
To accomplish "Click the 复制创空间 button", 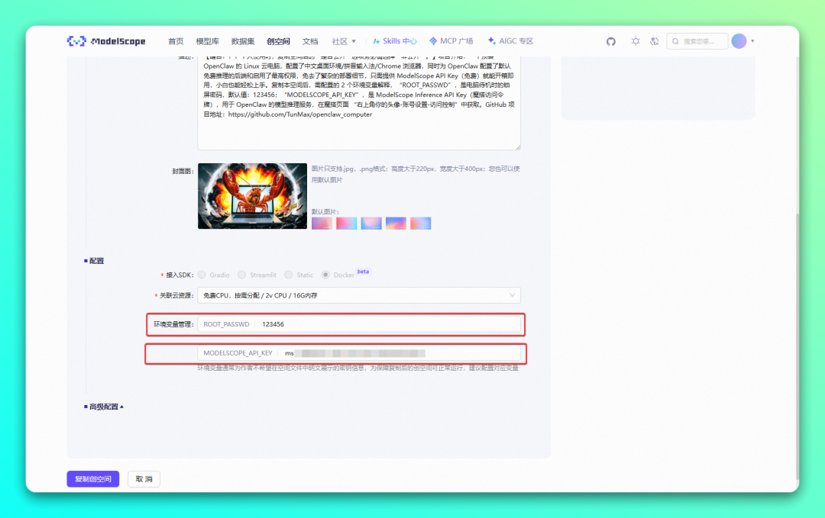I will coord(92,478).
